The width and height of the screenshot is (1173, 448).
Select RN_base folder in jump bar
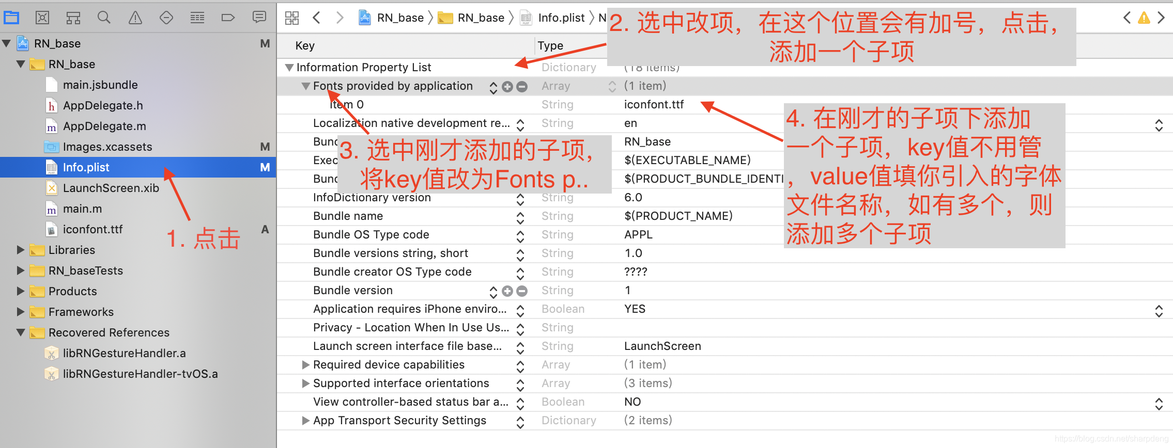click(471, 18)
